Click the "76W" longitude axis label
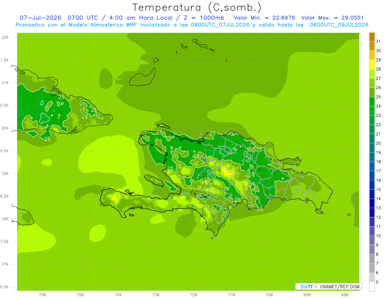The width and height of the screenshot is (387, 299). click(42, 295)
